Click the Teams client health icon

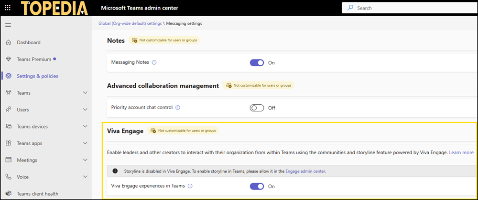coord(9,194)
